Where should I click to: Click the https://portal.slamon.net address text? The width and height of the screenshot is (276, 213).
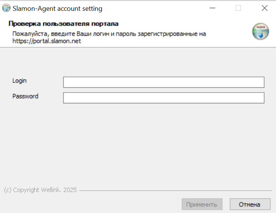coord(47,41)
